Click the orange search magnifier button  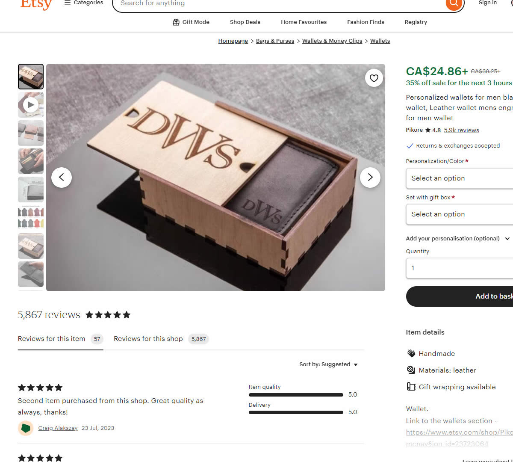(454, 3)
